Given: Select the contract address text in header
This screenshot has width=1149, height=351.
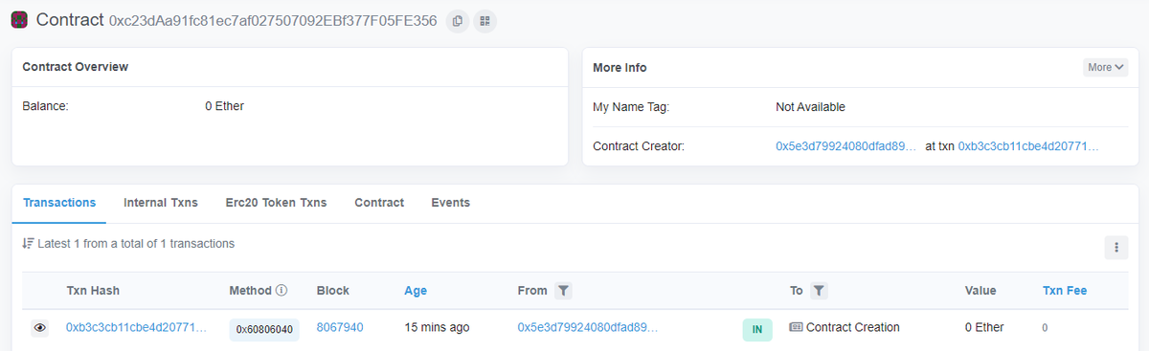Looking at the screenshot, I should click(273, 20).
